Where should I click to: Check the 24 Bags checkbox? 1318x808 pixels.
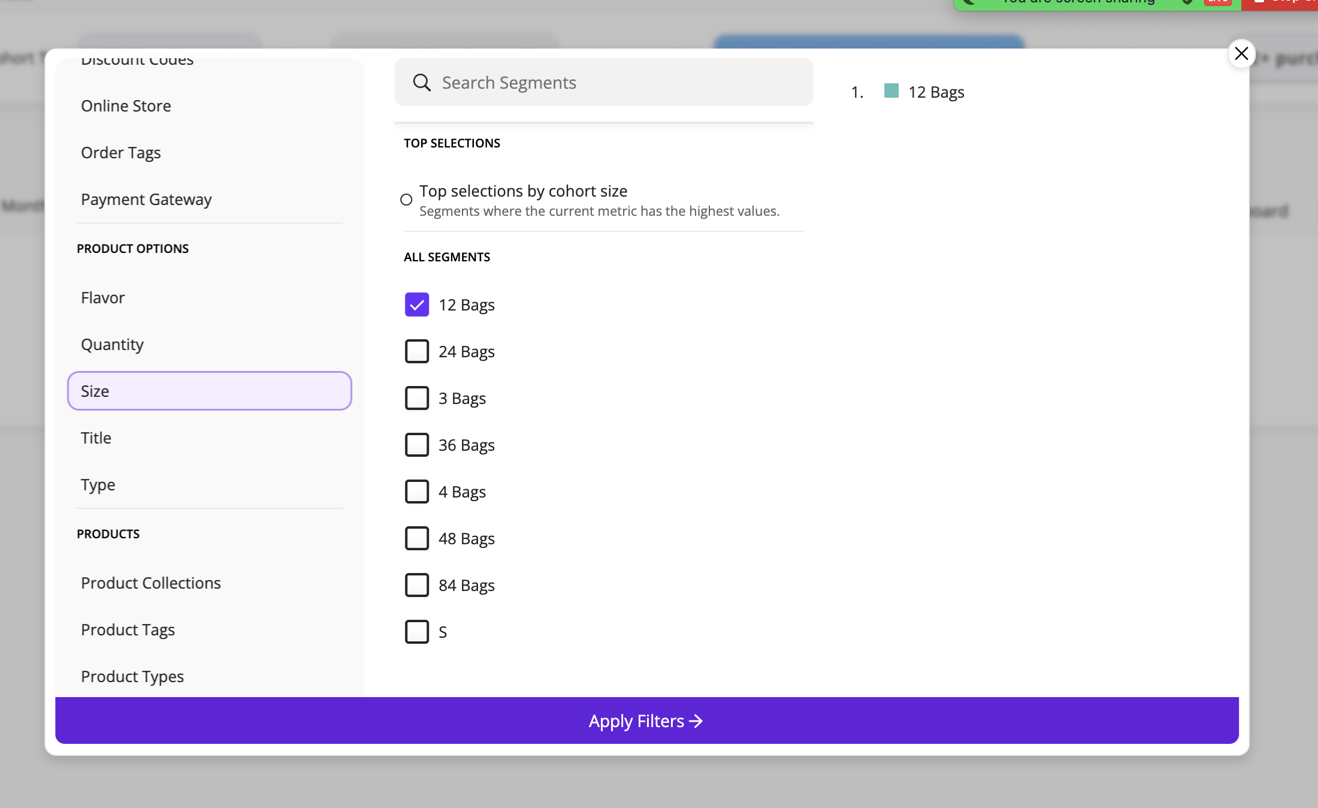417,351
